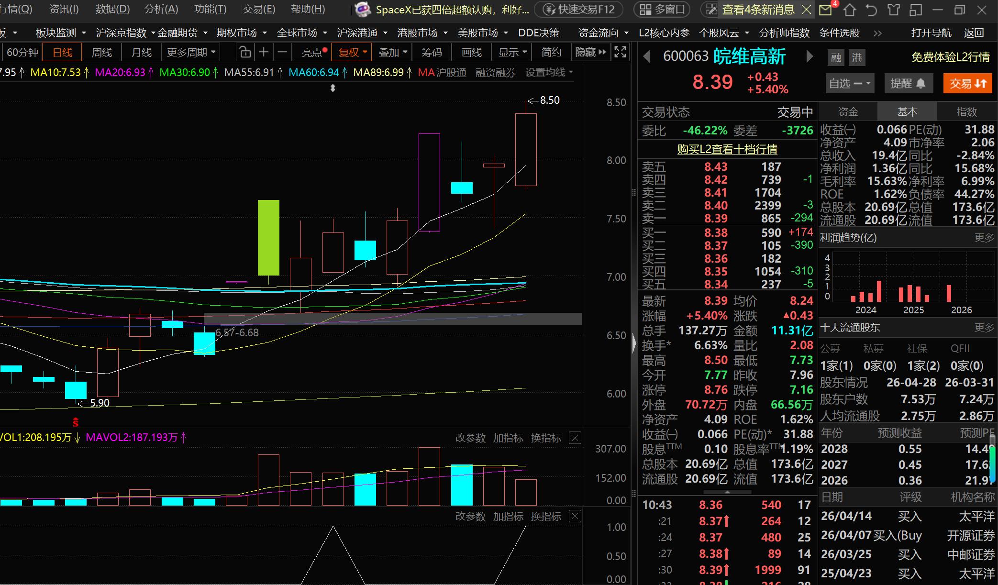Zoom in the chart with the plus icon
This screenshot has height=585, width=998.
(264, 52)
